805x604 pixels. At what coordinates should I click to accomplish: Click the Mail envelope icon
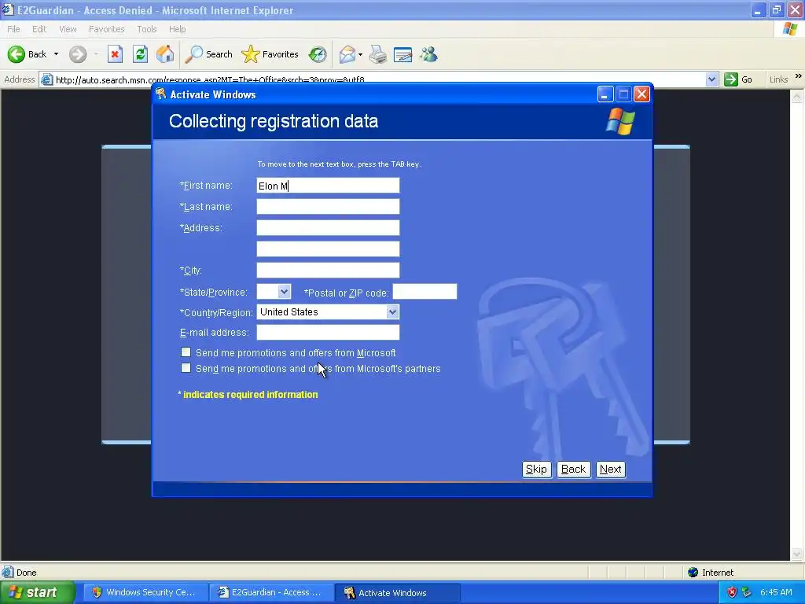click(347, 54)
